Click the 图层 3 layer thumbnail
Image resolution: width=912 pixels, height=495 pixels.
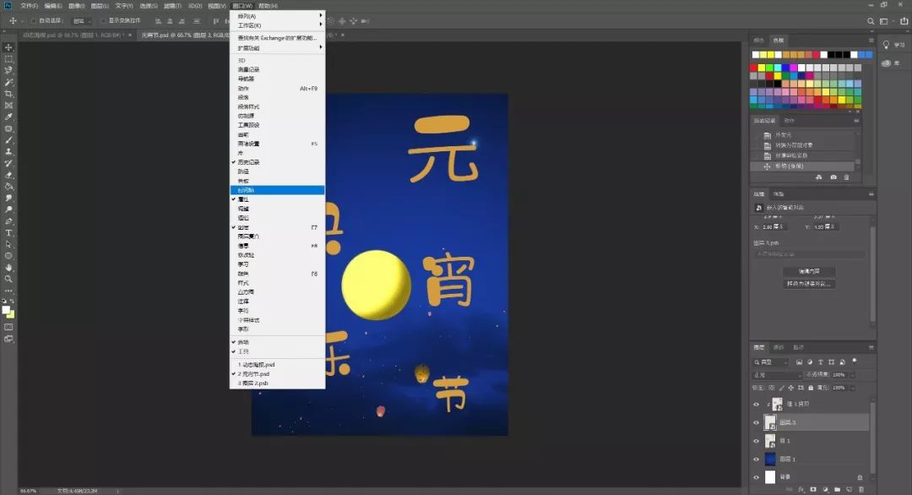click(x=770, y=422)
